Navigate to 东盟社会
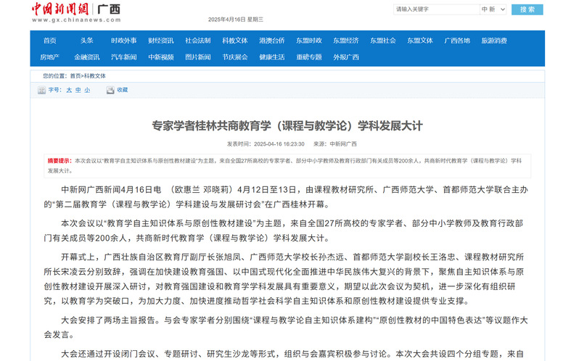The height and width of the screenshot is (361, 579). click(x=383, y=41)
